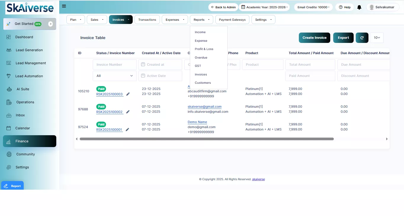Go to Inbox in sidebar

click(20, 115)
